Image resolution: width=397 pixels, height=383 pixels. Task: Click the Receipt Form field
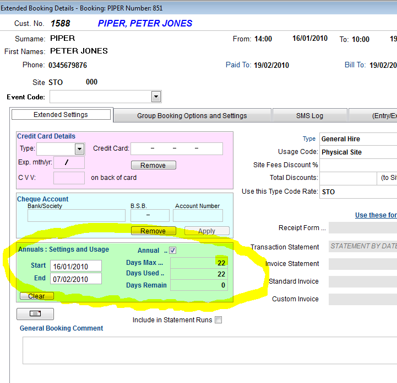click(363, 228)
